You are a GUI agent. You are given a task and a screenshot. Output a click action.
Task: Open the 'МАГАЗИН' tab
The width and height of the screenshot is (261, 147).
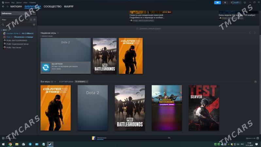(16, 7)
